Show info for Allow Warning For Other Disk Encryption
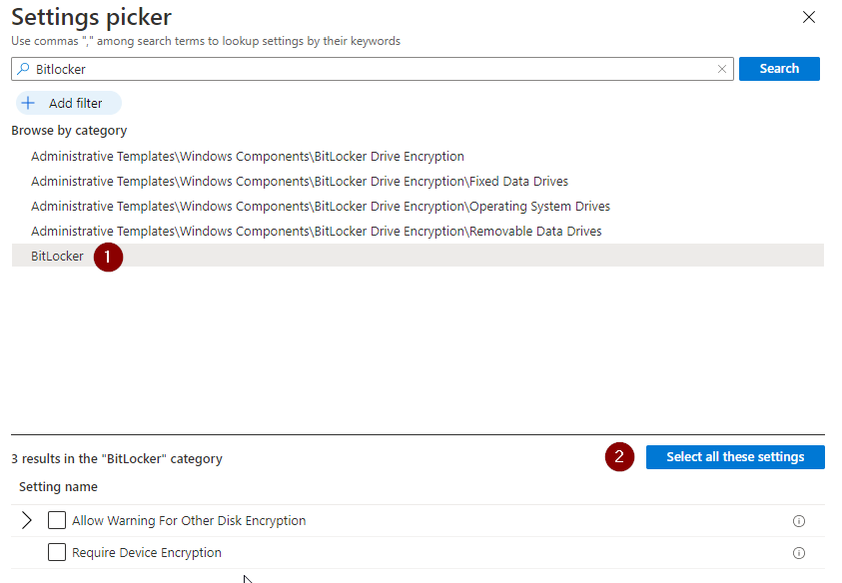The height and width of the screenshot is (583, 842). pyautogui.click(x=798, y=521)
